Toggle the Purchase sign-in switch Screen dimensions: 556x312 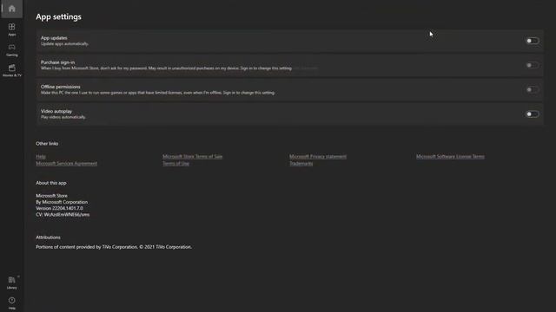pos(533,65)
